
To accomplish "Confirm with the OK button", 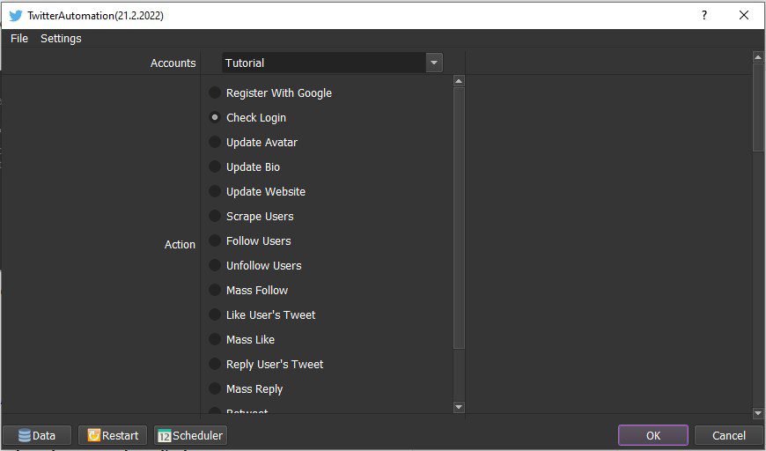I will click(x=653, y=435).
